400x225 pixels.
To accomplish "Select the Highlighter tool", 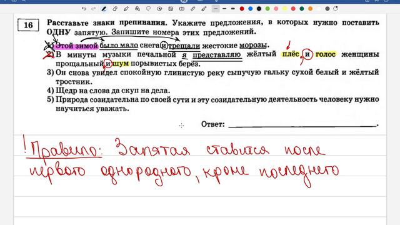I will [x=126, y=9].
